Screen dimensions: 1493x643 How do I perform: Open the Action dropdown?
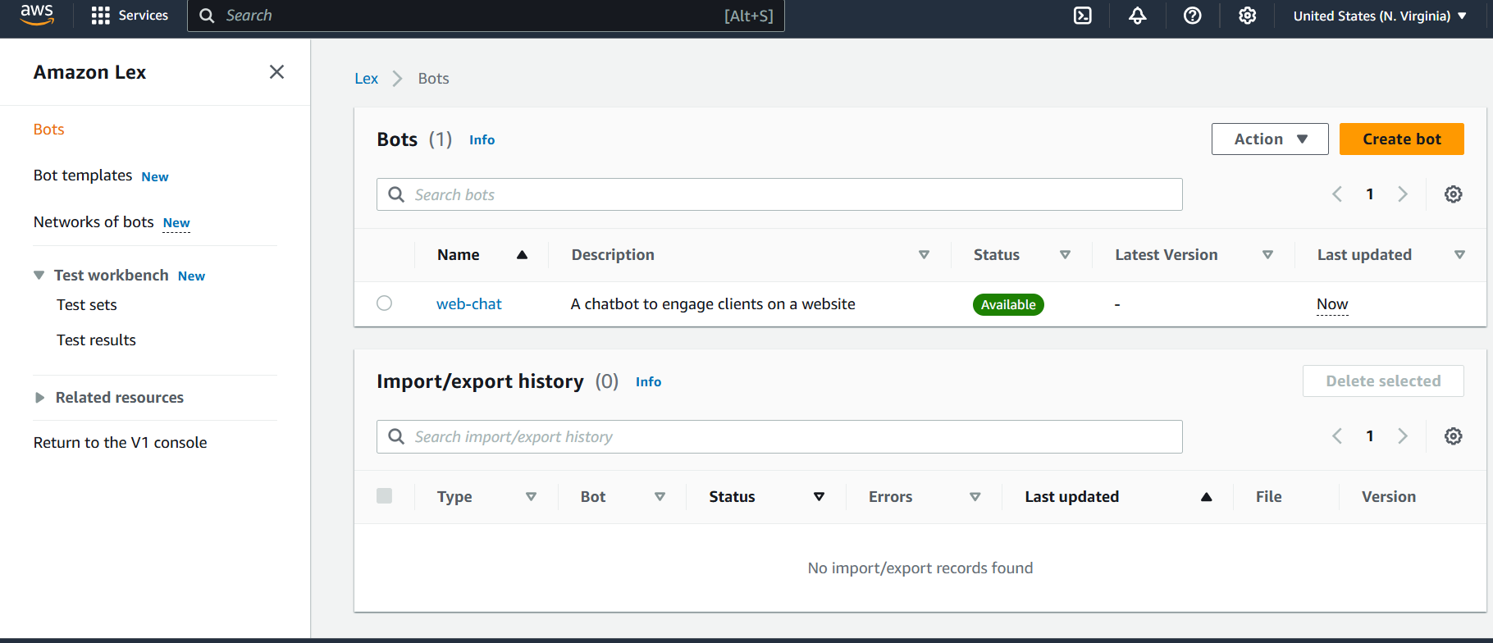(x=1270, y=139)
